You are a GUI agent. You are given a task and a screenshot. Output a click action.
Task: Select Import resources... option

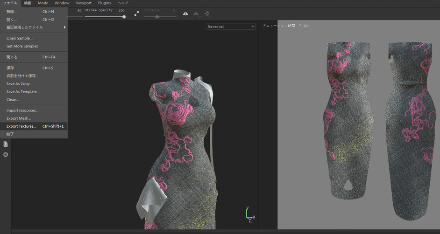point(22,110)
